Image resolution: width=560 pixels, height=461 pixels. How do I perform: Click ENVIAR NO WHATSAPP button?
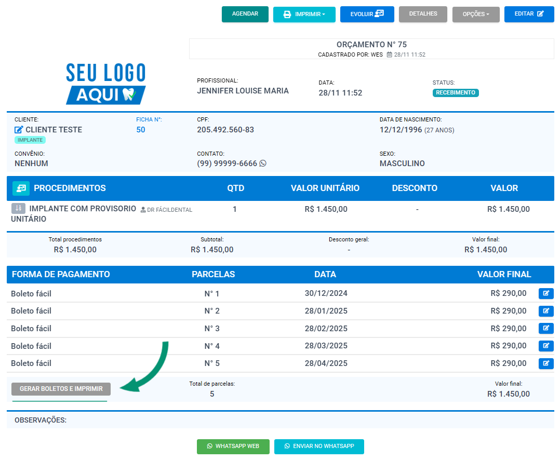point(319,446)
